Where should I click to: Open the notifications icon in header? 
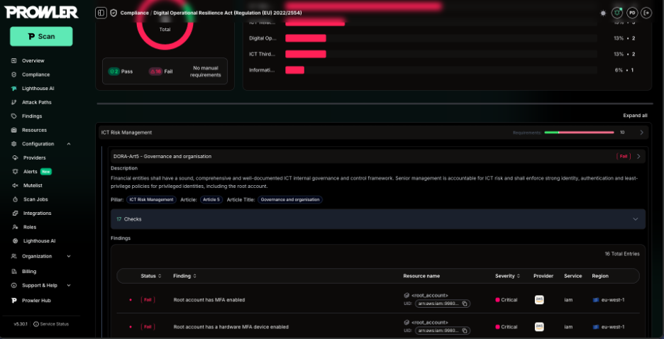tap(617, 13)
